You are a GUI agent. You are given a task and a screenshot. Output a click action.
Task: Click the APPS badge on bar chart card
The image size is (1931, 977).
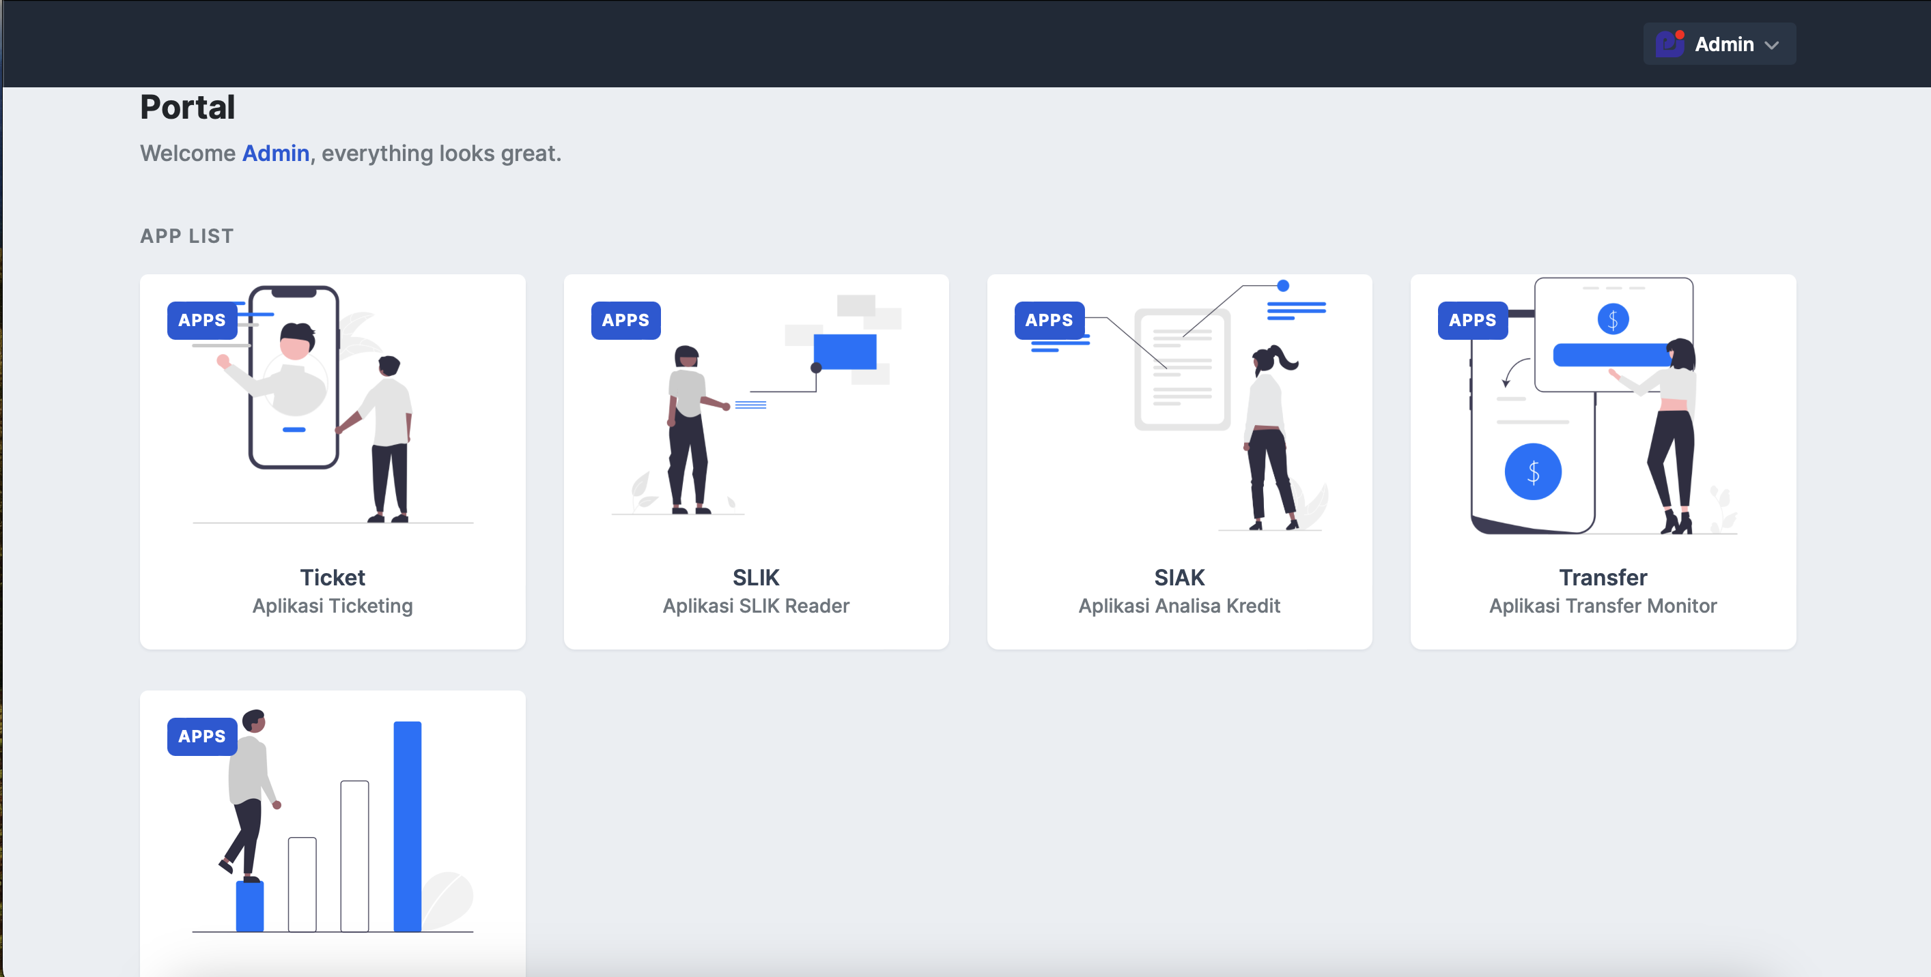pyautogui.click(x=201, y=735)
